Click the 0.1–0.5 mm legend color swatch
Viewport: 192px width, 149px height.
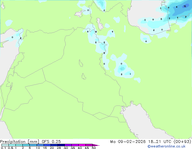pos(5,145)
